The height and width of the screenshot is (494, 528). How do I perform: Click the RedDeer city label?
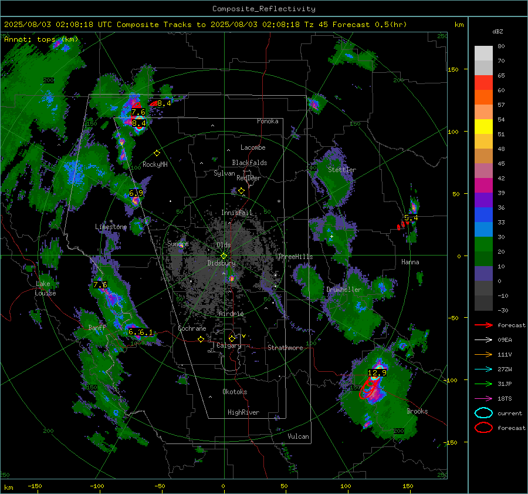pos(249,178)
